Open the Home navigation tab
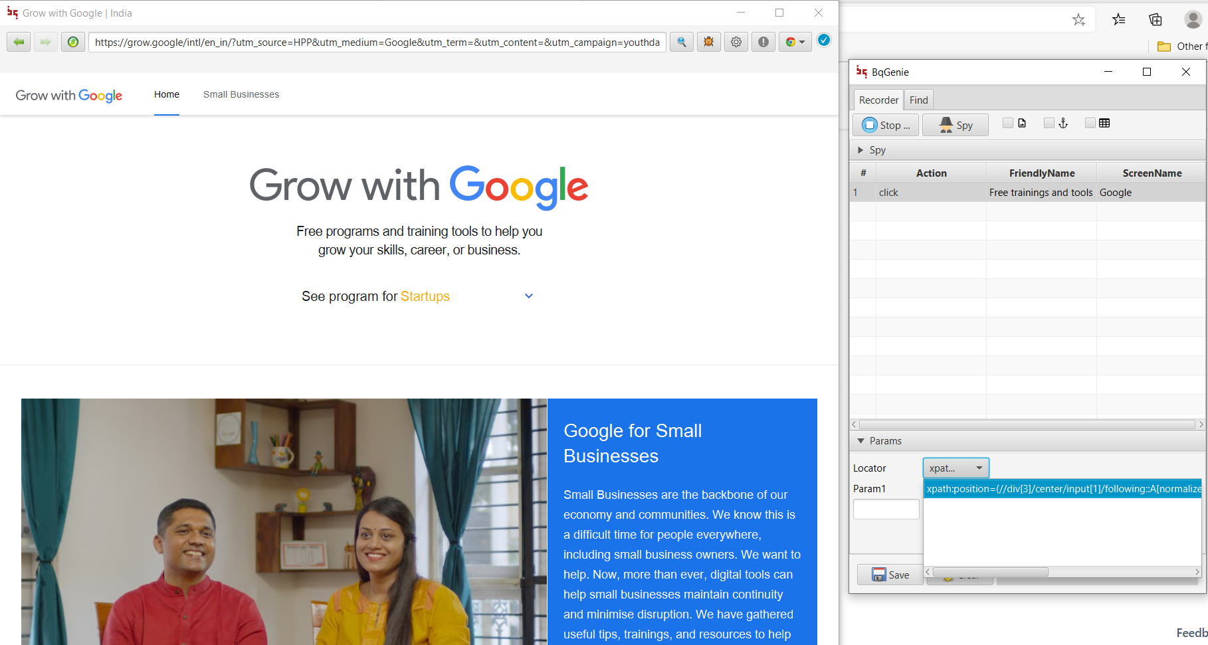1208x645 pixels. pyautogui.click(x=167, y=94)
